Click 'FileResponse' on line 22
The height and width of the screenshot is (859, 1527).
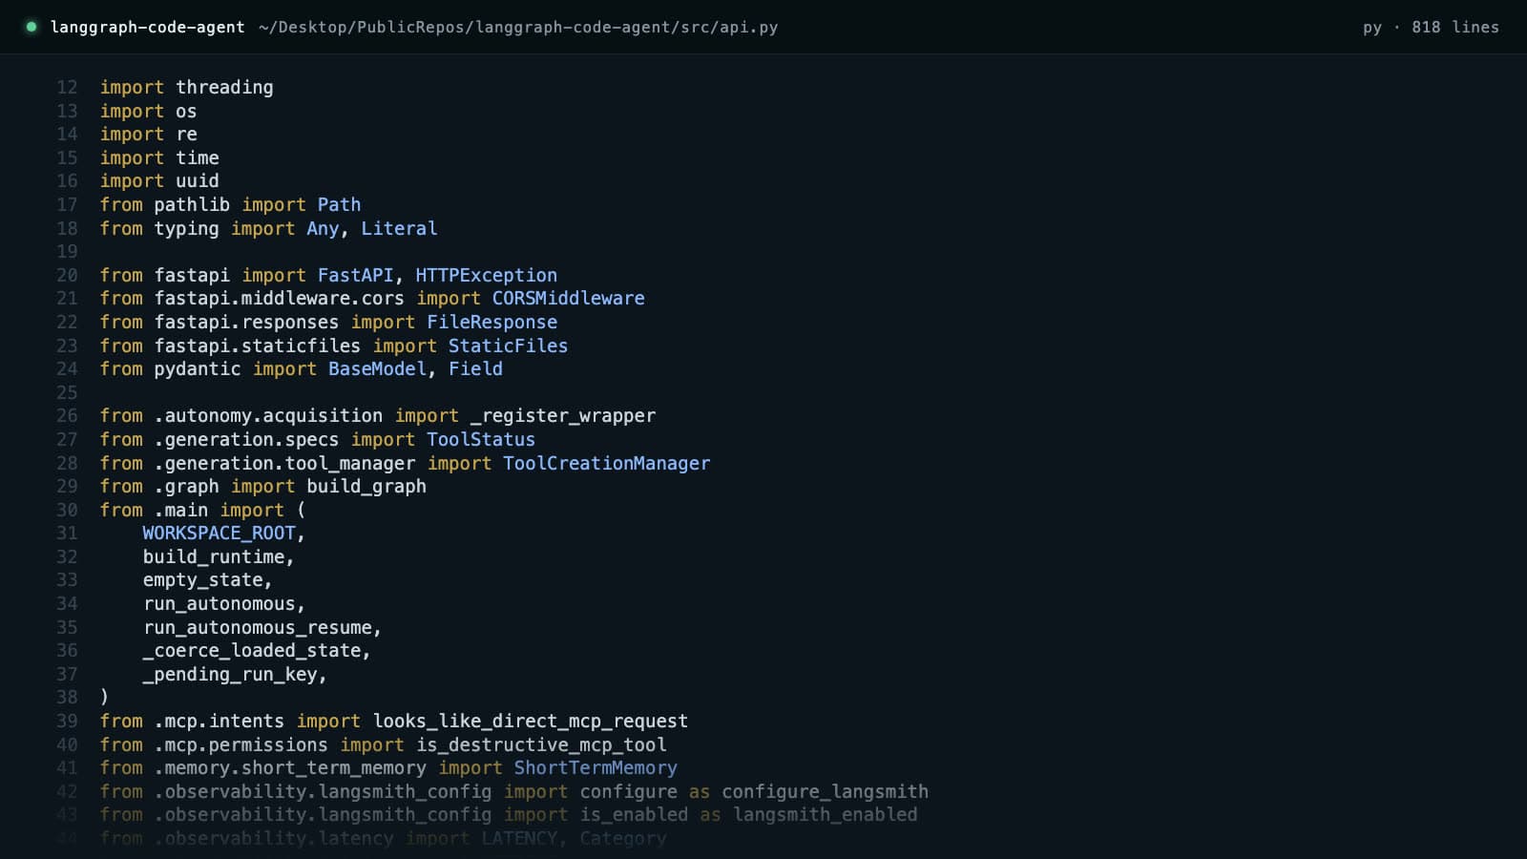click(492, 322)
